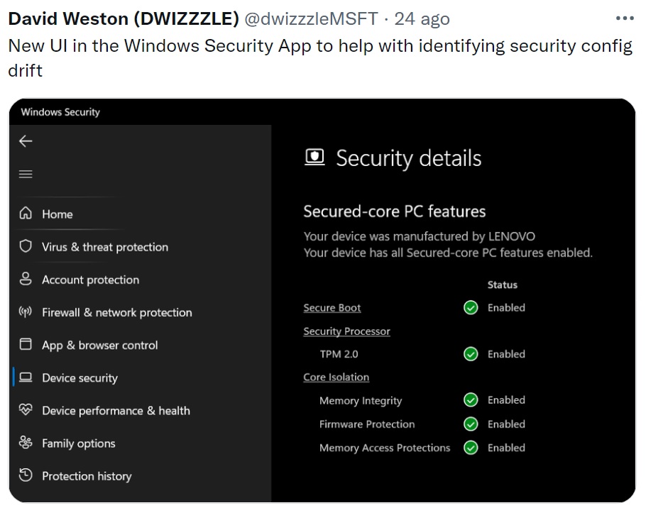Expand the hamburger navigation menu
646x508 pixels.
(x=26, y=174)
